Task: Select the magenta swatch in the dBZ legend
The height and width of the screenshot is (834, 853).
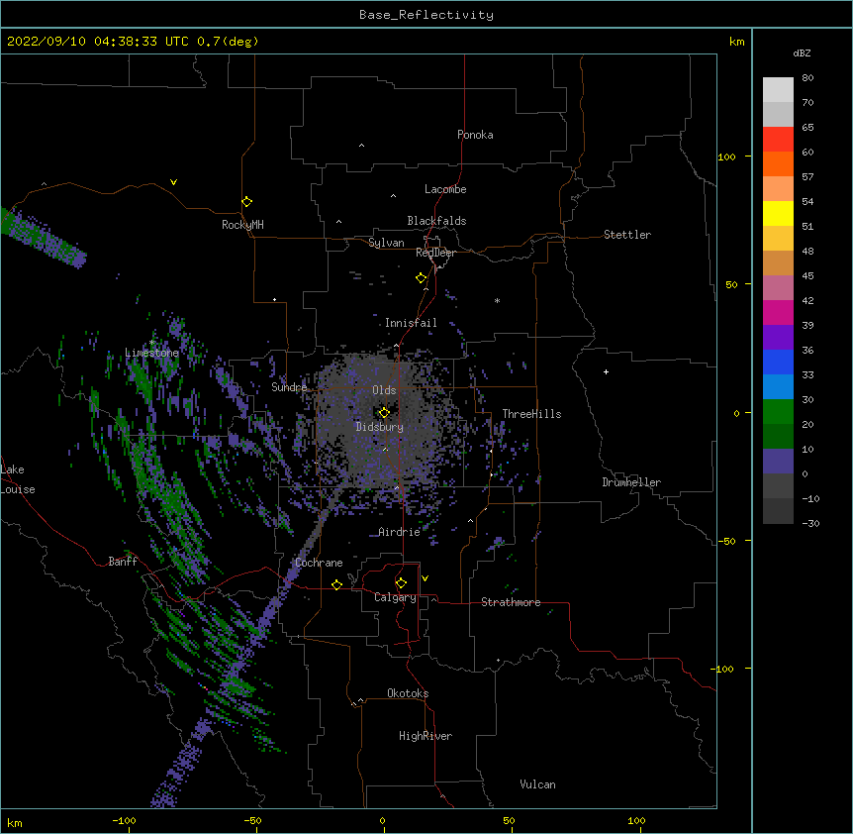Action: [x=778, y=312]
